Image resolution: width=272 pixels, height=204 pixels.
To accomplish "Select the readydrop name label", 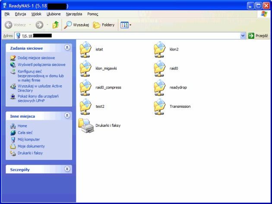I will 178,88.
